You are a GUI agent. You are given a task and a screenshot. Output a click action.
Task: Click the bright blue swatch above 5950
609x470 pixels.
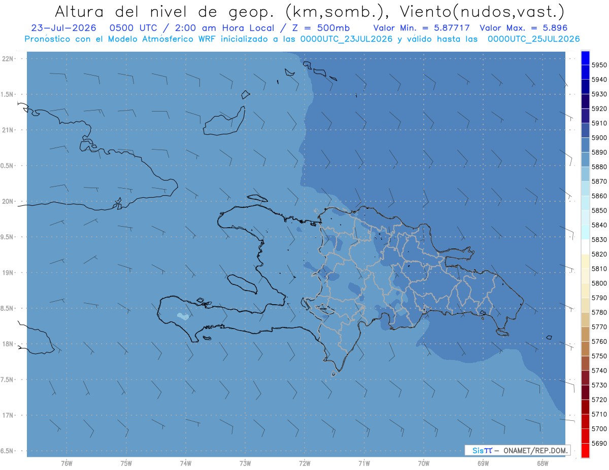[x=585, y=58]
